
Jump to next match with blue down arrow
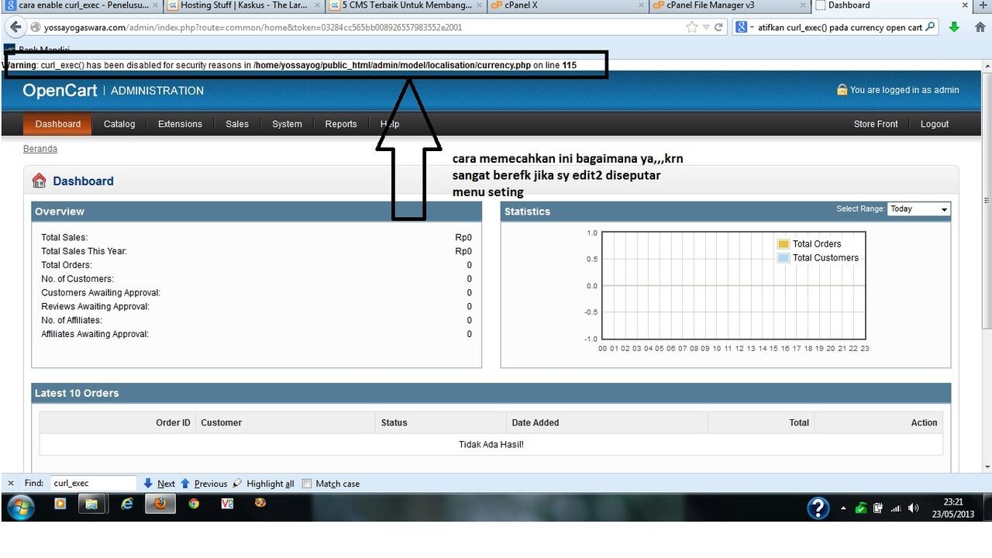click(x=148, y=483)
